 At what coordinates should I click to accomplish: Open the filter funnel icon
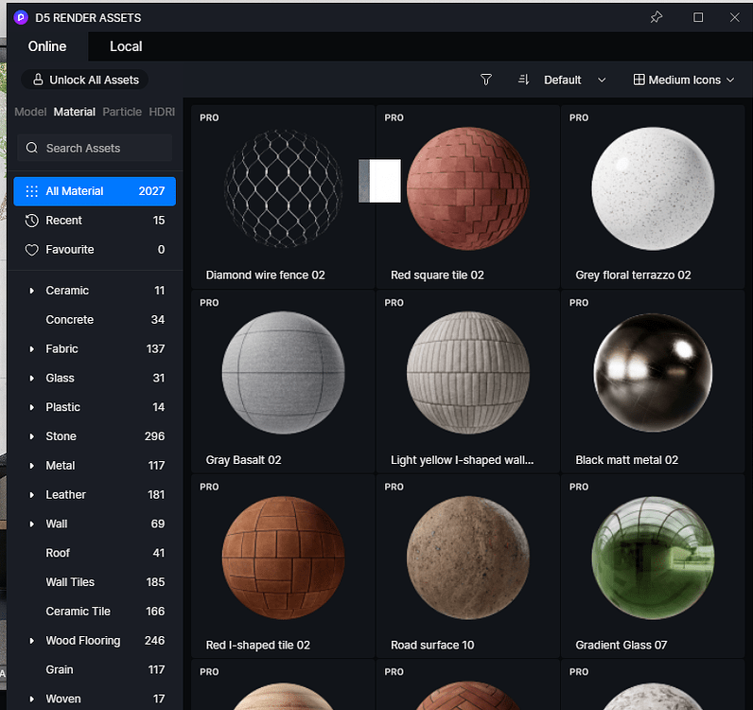pyautogui.click(x=486, y=80)
